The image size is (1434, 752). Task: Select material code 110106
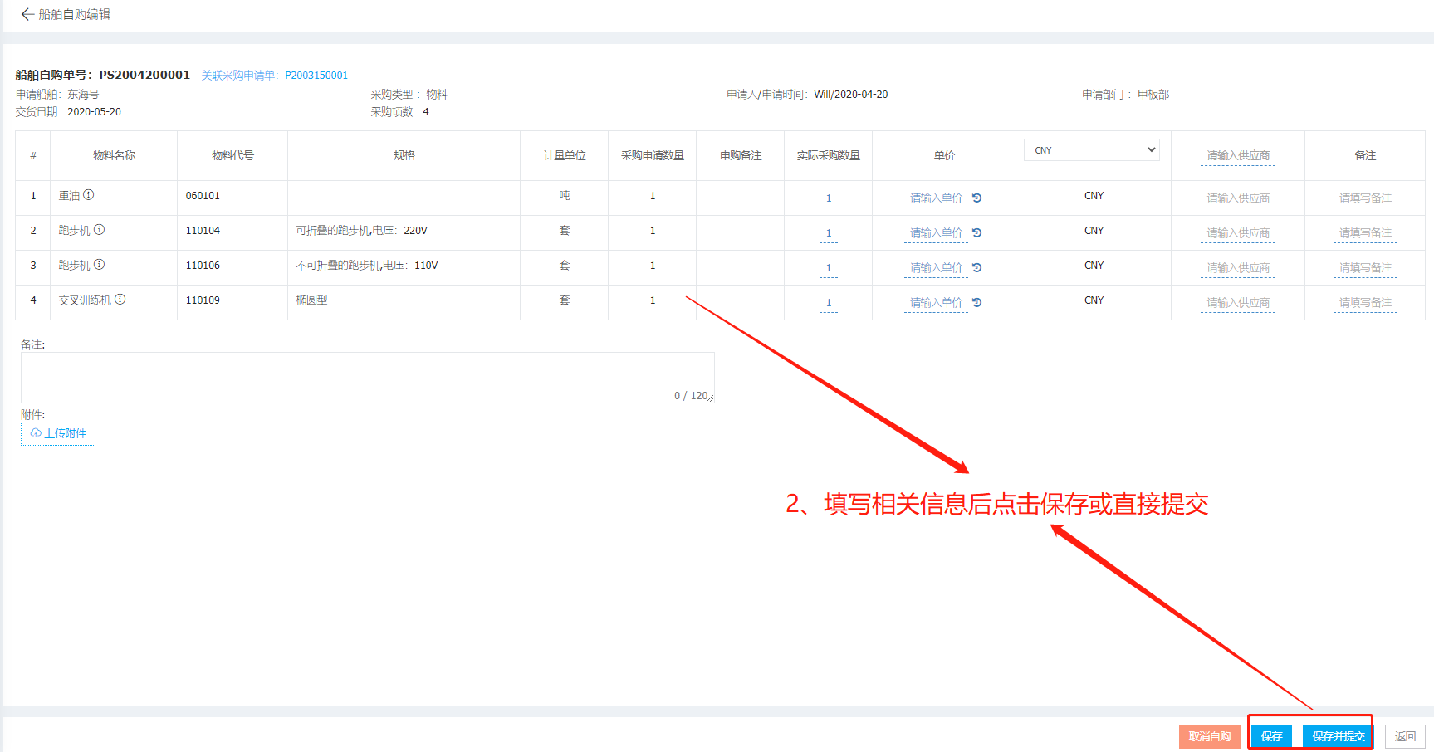coord(203,266)
